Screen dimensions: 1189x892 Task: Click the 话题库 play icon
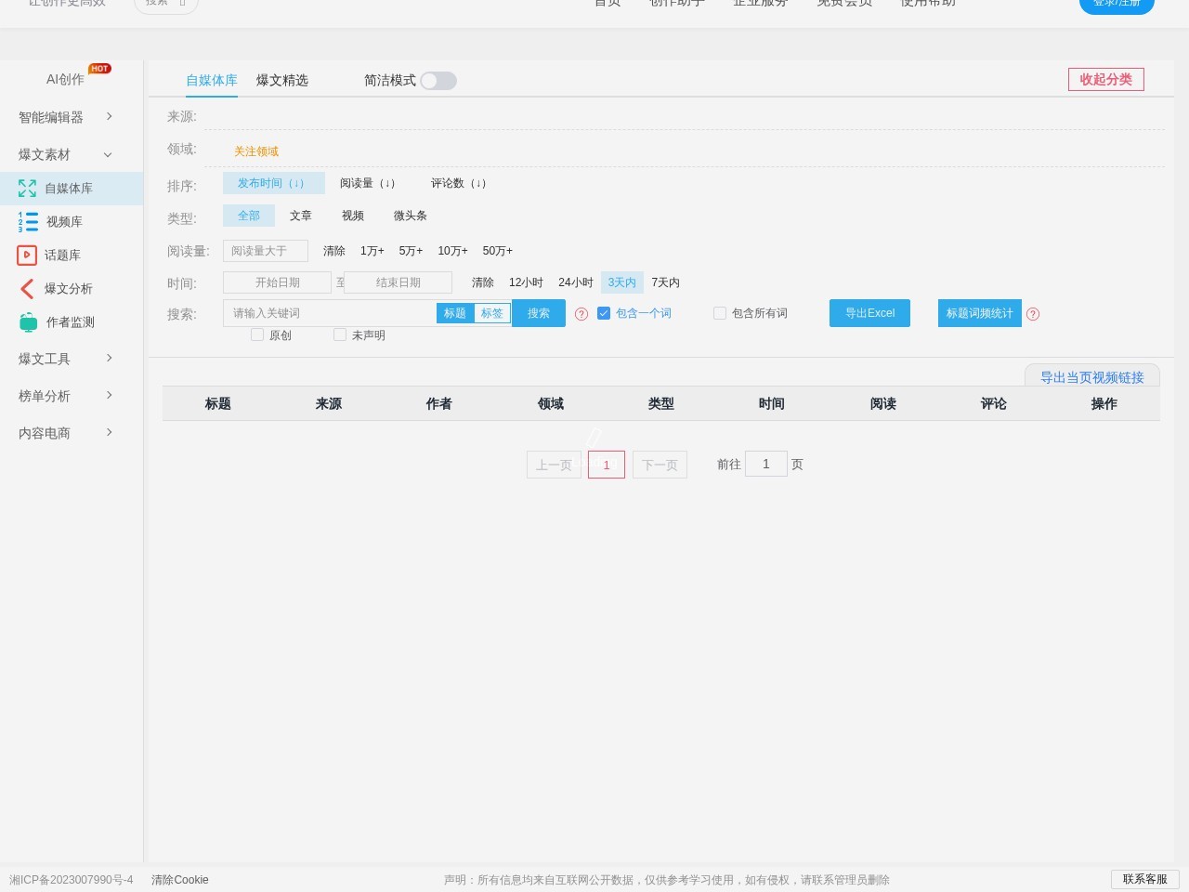tap(26, 255)
